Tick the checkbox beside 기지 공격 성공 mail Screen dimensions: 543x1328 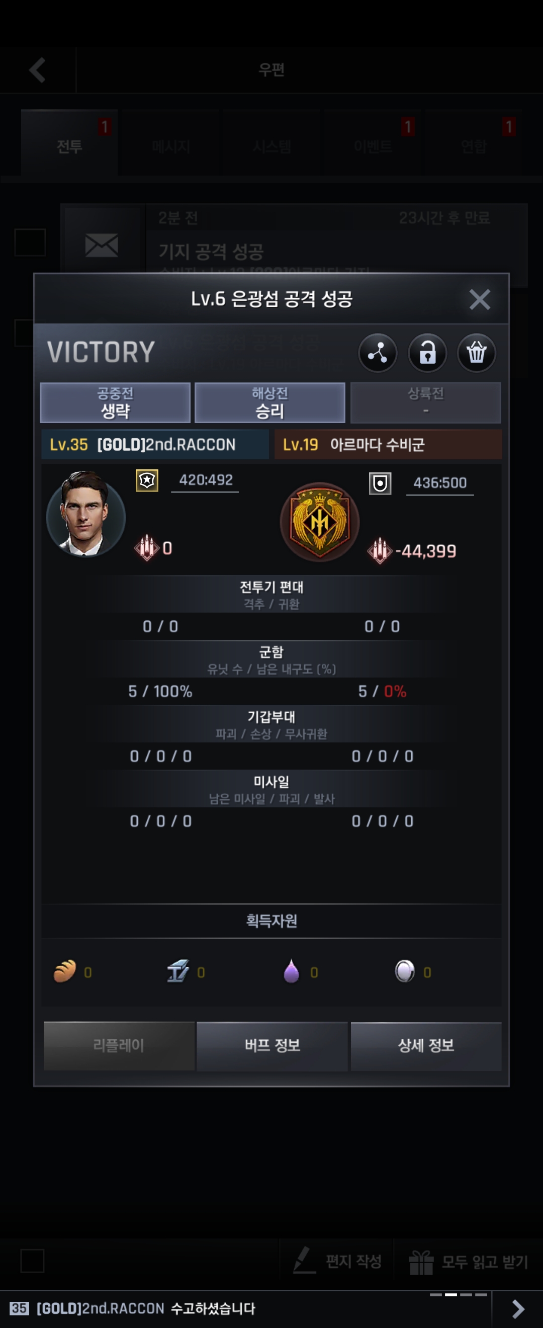click(x=30, y=242)
